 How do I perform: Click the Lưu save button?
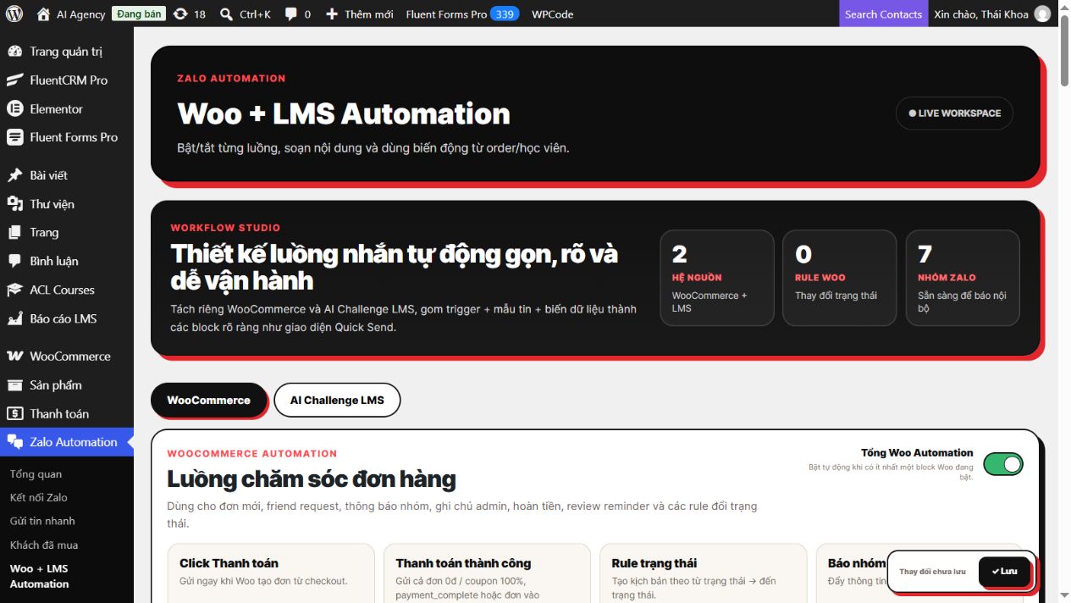[x=1004, y=571]
